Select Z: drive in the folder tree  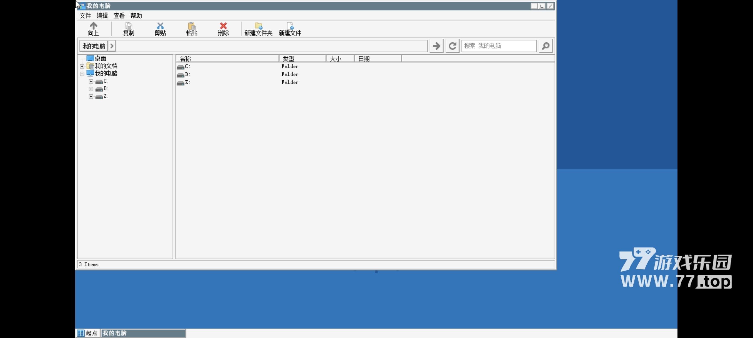(x=106, y=96)
